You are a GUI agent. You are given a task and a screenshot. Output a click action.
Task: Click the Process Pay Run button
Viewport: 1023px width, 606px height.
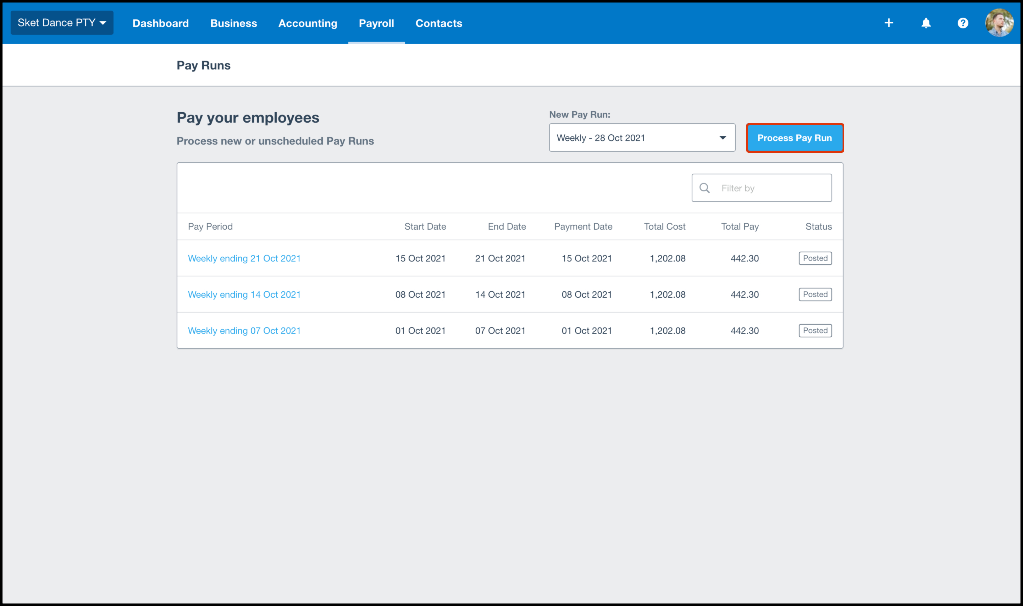pyautogui.click(x=794, y=138)
